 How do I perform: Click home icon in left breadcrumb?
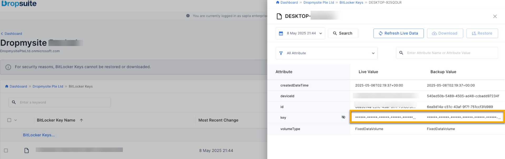pos(7,87)
